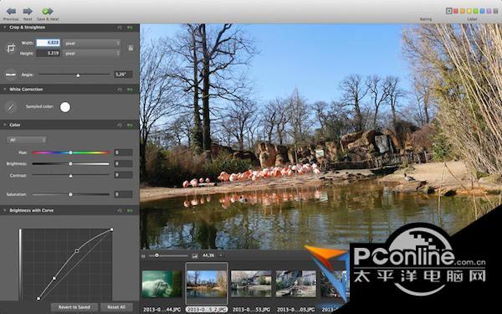502x314 pixels.
Task: Toggle the crop aspect ratio lock
Action: (x=131, y=48)
